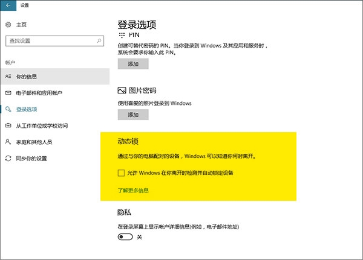Click the 添加 button under PIN
363x260 pixels.
(132, 64)
